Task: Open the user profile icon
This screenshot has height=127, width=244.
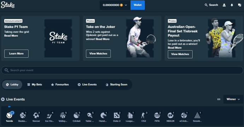Action: point(224,5)
